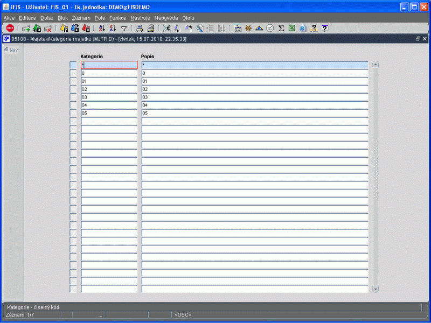Screen dimensions: 431x323
Task: Select the Nav radio button
Action: [x=6, y=50]
